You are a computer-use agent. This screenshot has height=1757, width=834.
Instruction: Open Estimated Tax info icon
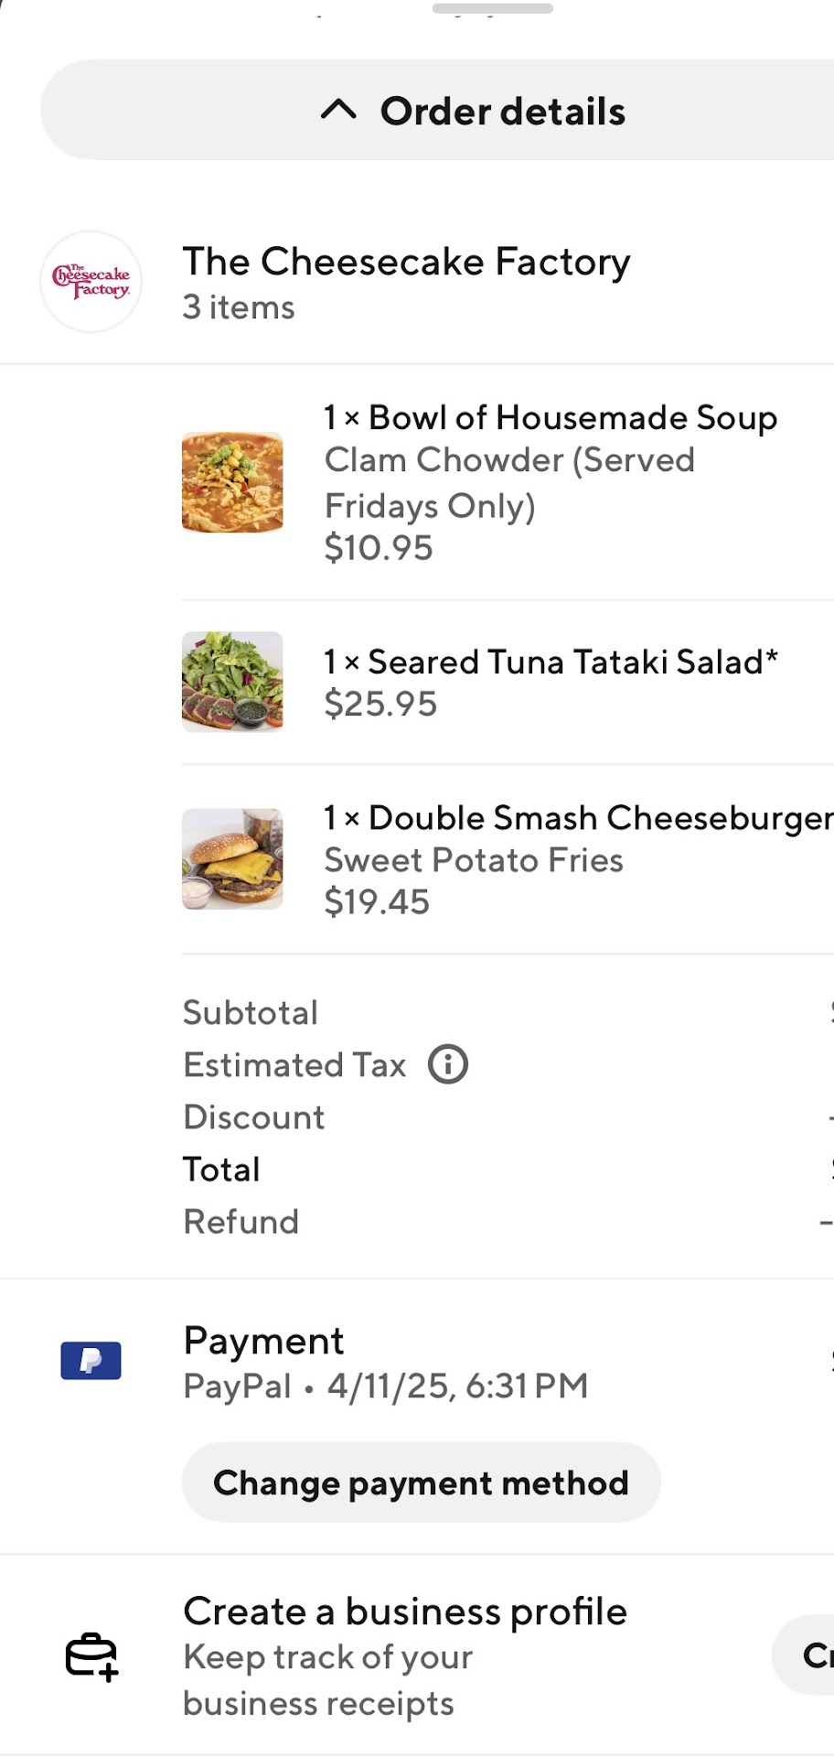pyautogui.click(x=448, y=1065)
